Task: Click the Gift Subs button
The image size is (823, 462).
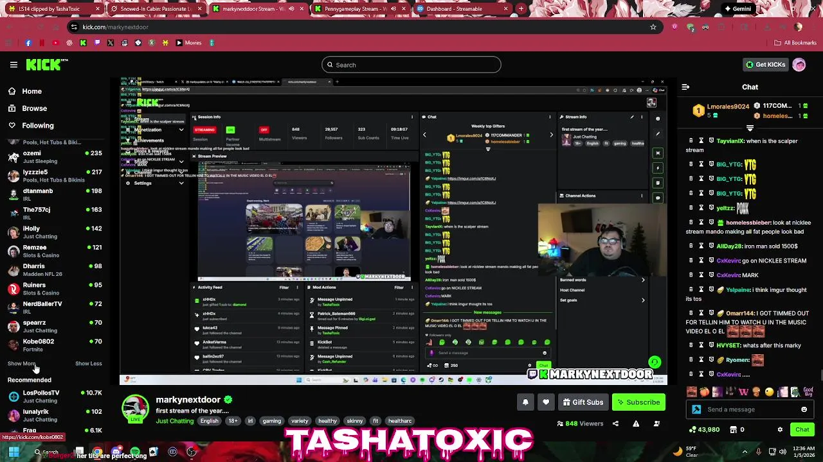Action: [x=583, y=402]
